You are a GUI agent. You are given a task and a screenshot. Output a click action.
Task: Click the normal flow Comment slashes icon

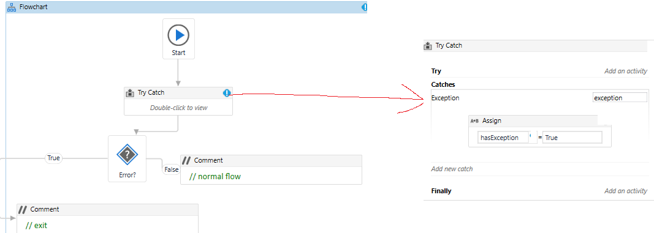pyautogui.click(x=186, y=161)
